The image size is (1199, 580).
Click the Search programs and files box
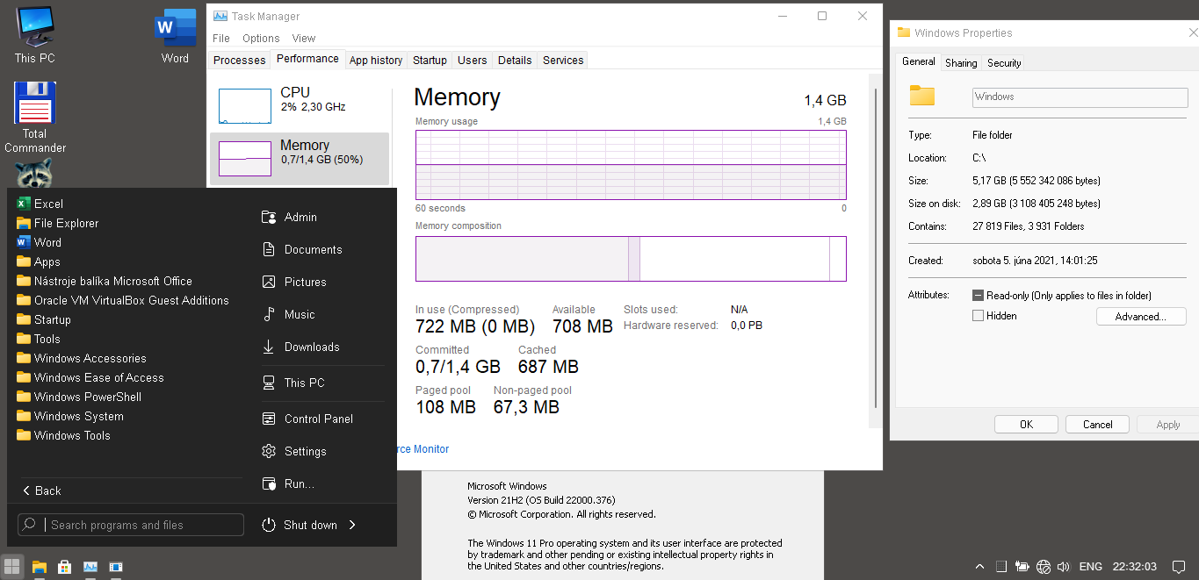(x=131, y=525)
